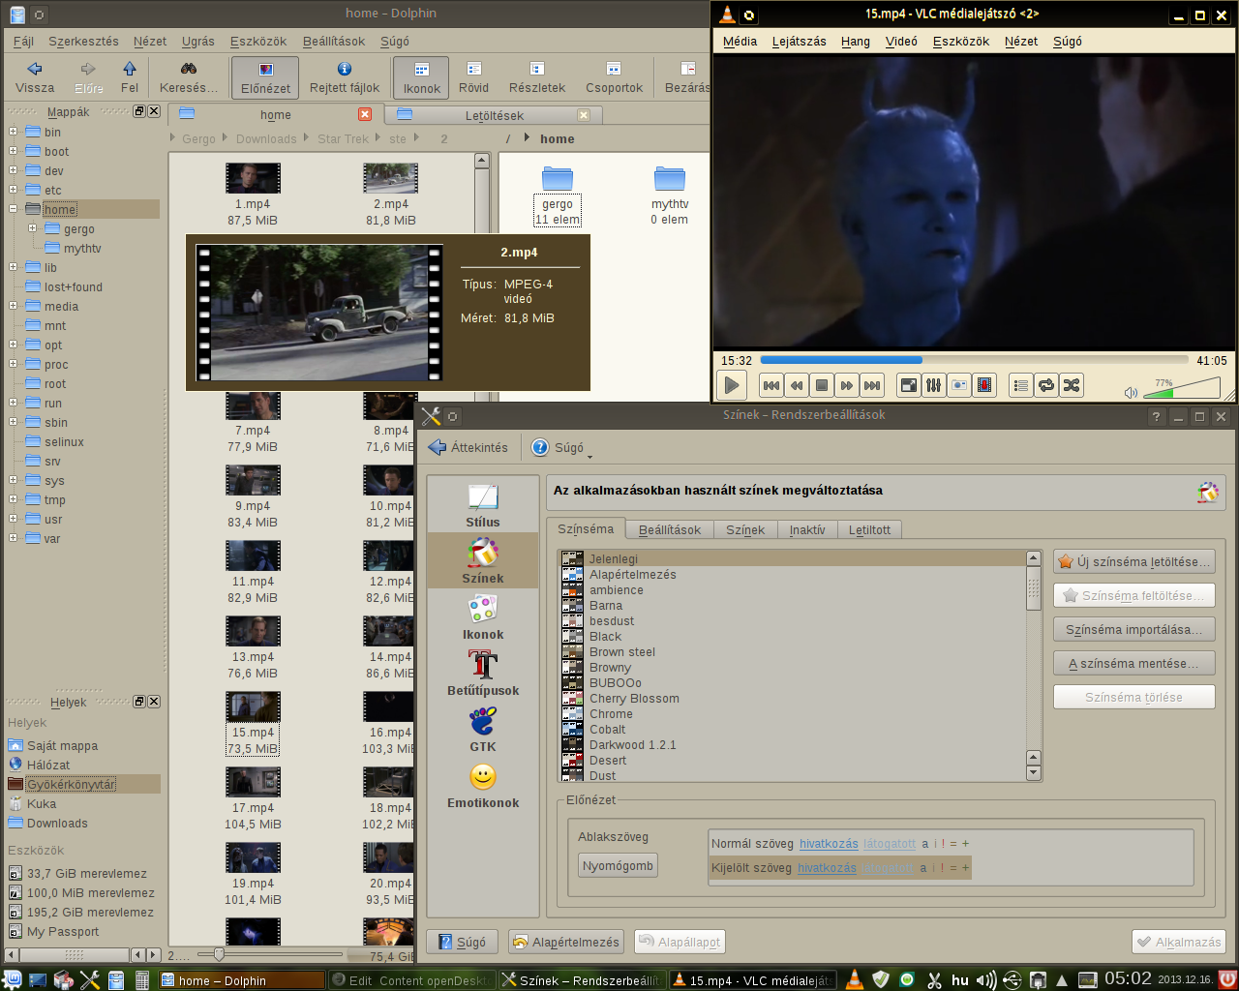Go up with the Fel arrow in Dolphin
The width and height of the screenshot is (1239, 991).
tap(130, 77)
